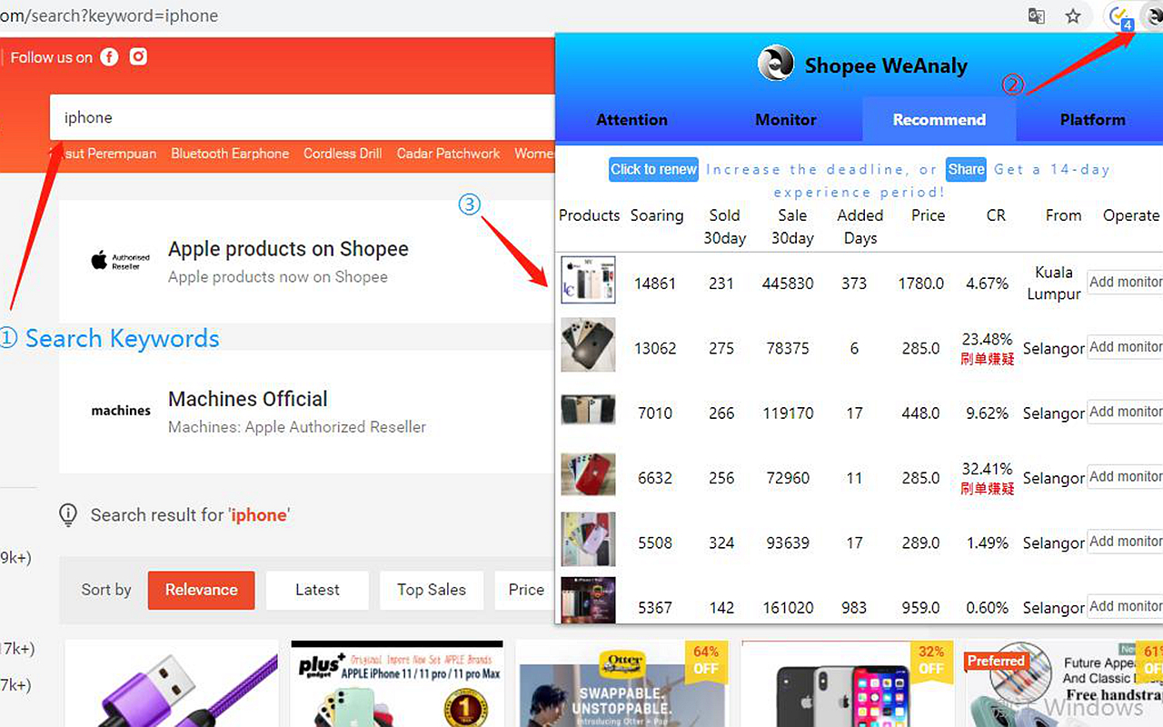Sort by the Soaring column header
The image size is (1163, 727).
(x=656, y=215)
